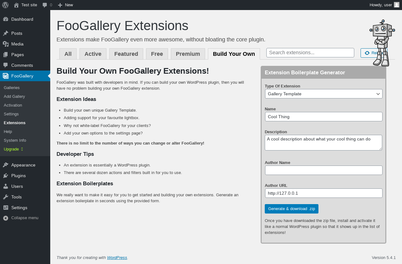Click the Posts pushpin icon
The height and width of the screenshot is (264, 402).
tap(6, 33)
